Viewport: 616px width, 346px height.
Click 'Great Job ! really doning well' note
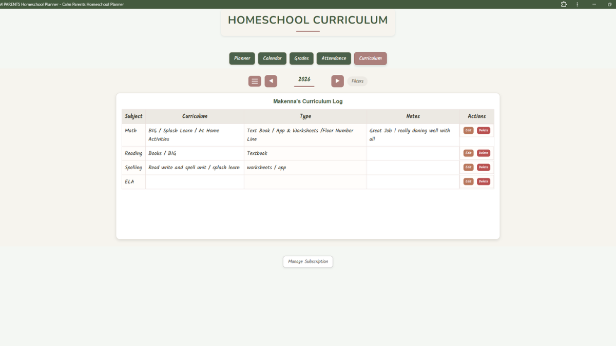[413, 135]
